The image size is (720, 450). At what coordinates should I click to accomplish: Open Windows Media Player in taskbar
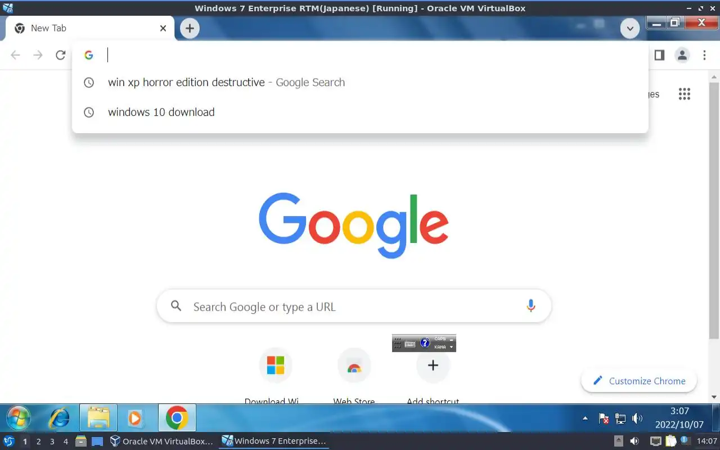point(135,418)
